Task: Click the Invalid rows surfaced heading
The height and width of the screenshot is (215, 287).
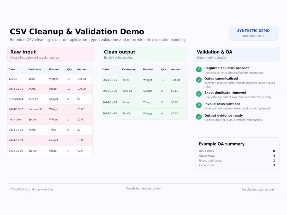Action: [222, 104]
